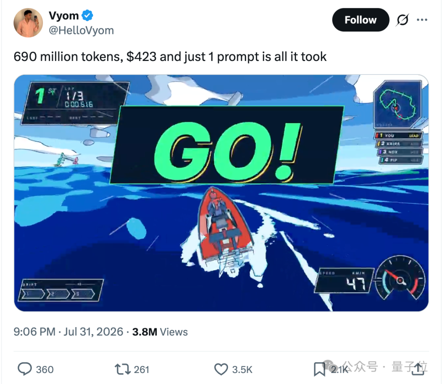The image size is (442, 384).
Task: Play the GO! boat racing video
Action: point(221,193)
